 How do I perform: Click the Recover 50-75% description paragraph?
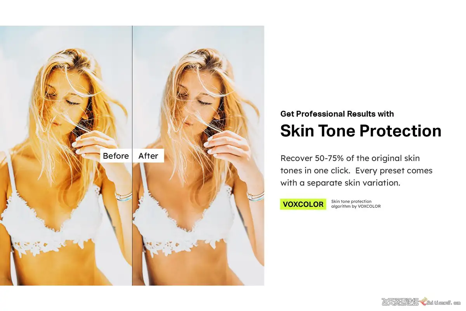pyautogui.click(x=356, y=171)
